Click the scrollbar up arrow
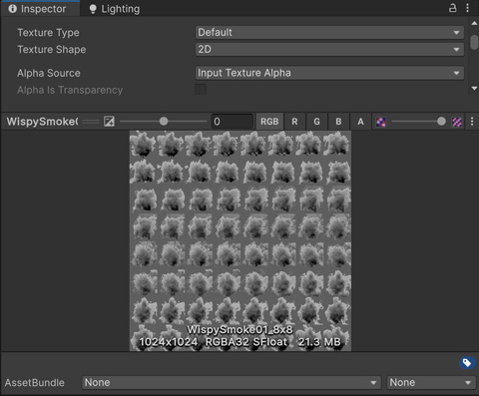 [x=474, y=23]
